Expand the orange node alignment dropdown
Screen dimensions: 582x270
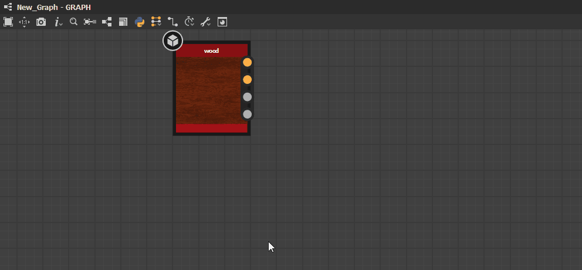(156, 22)
